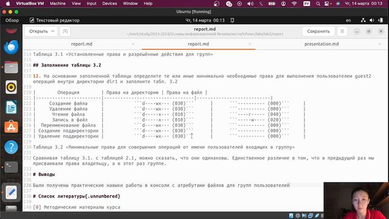The image size is (389, 219).
Task: Expand the Открыть dropdown arrow
Action: [53, 31]
